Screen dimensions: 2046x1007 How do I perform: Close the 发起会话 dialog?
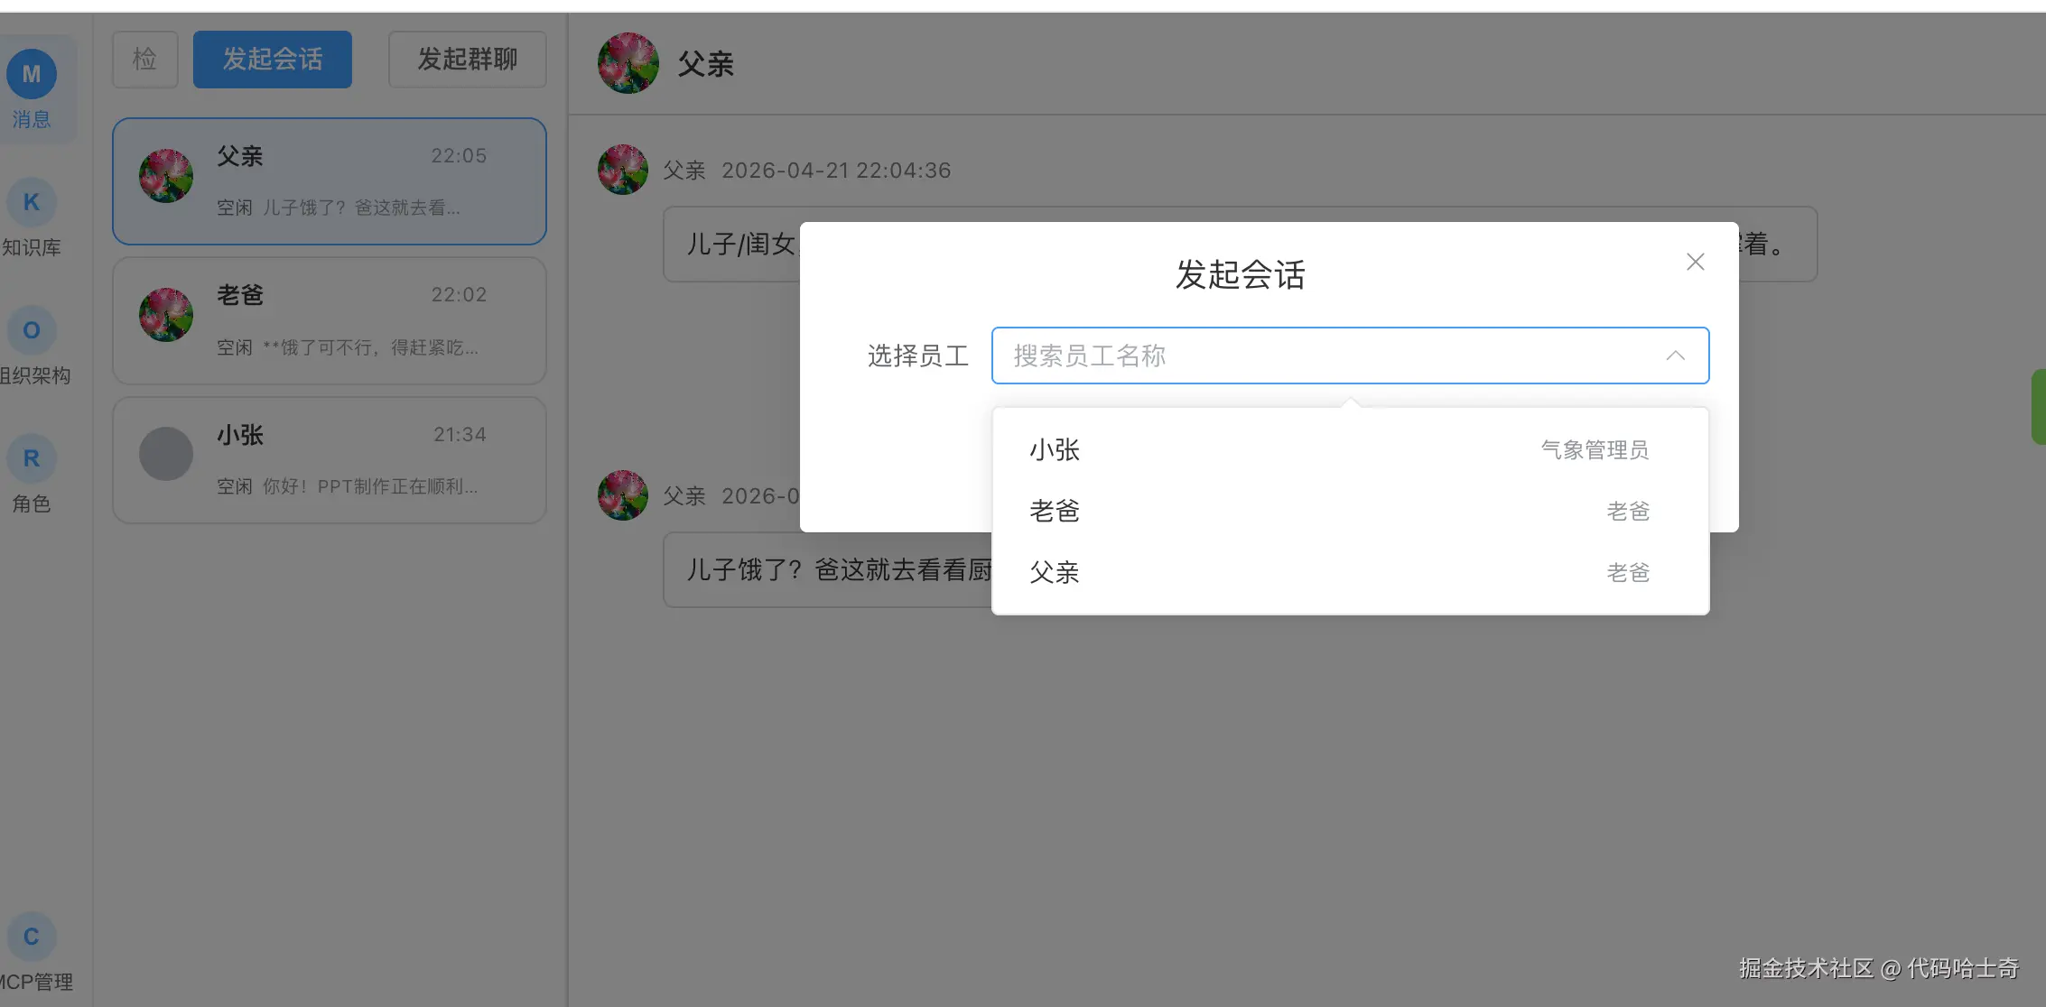(1695, 262)
